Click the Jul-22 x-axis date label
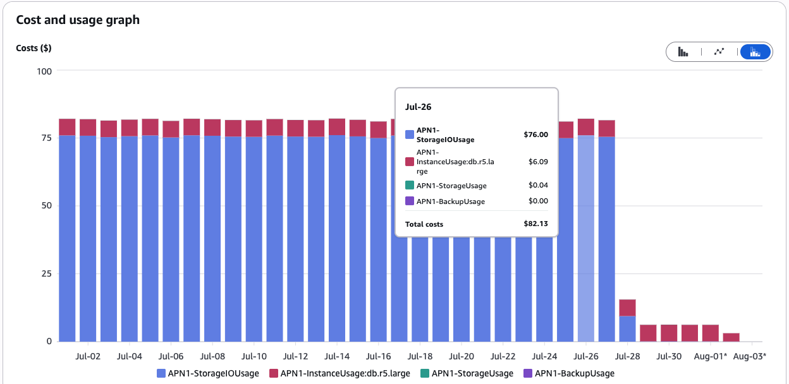Screen dimensions: 789x384 click(x=503, y=356)
